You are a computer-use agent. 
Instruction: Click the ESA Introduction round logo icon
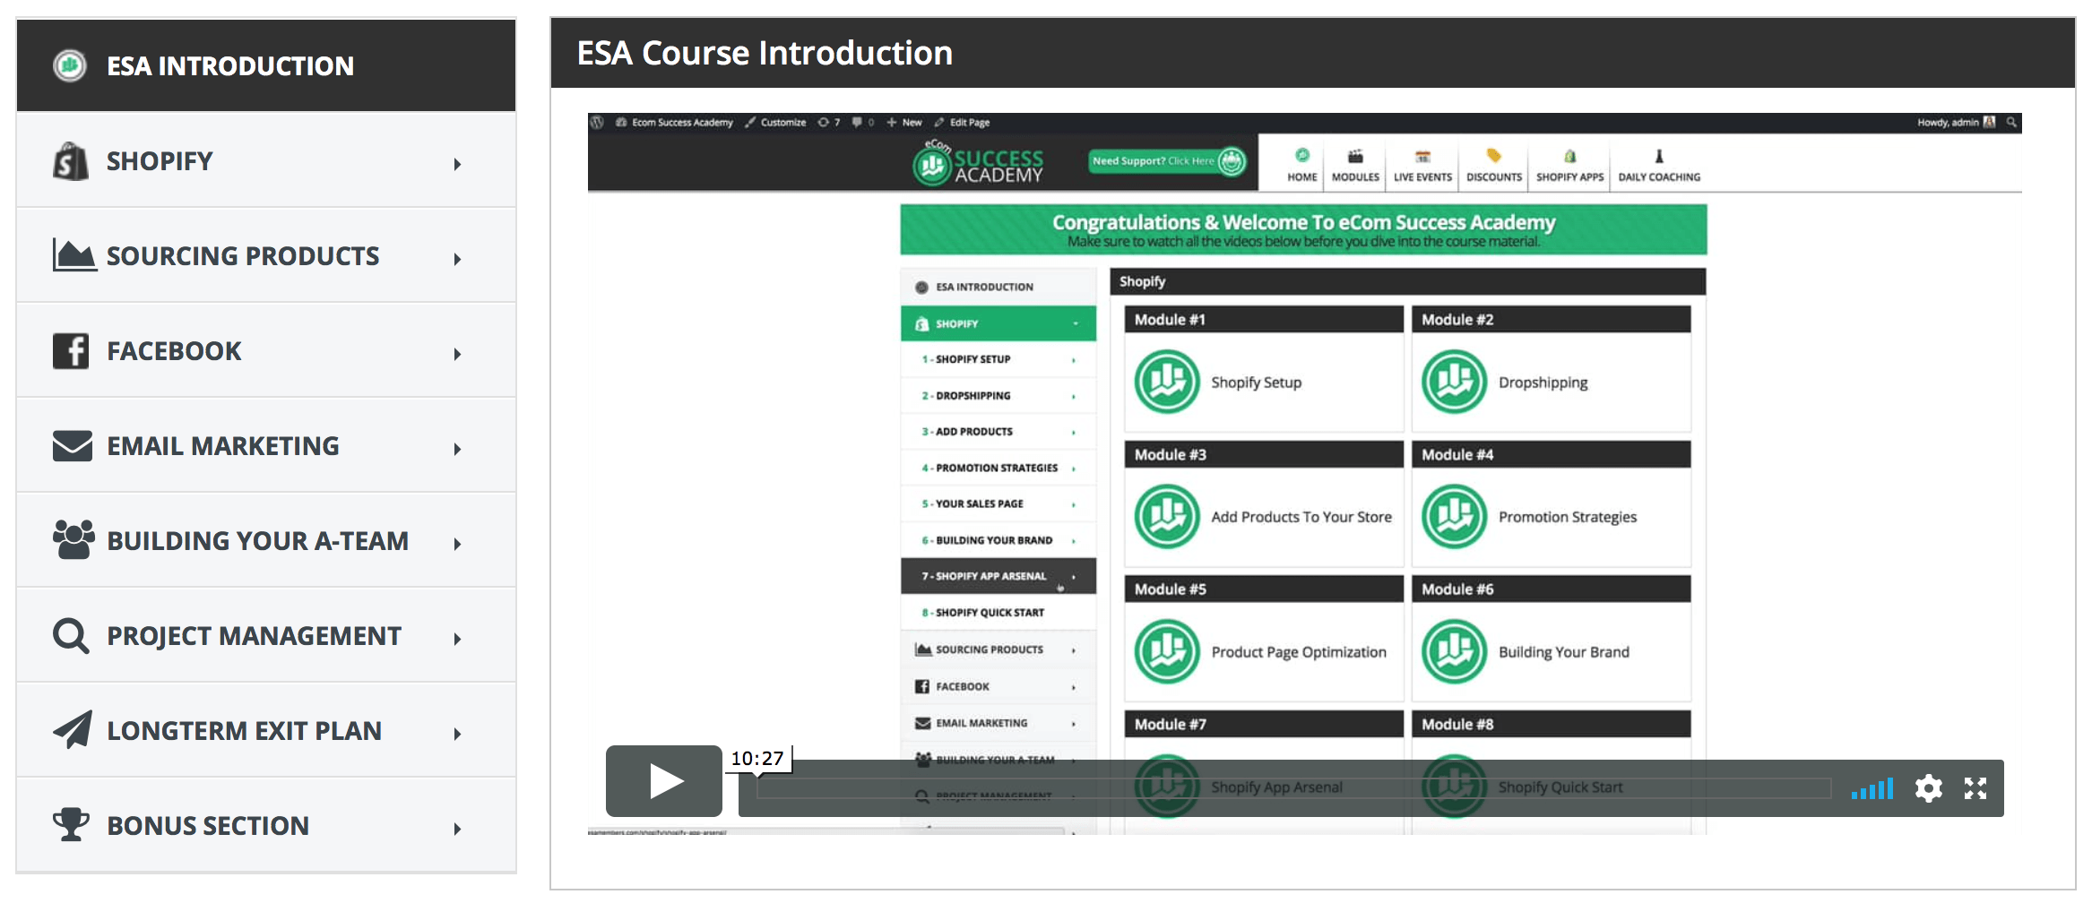pos(70,65)
